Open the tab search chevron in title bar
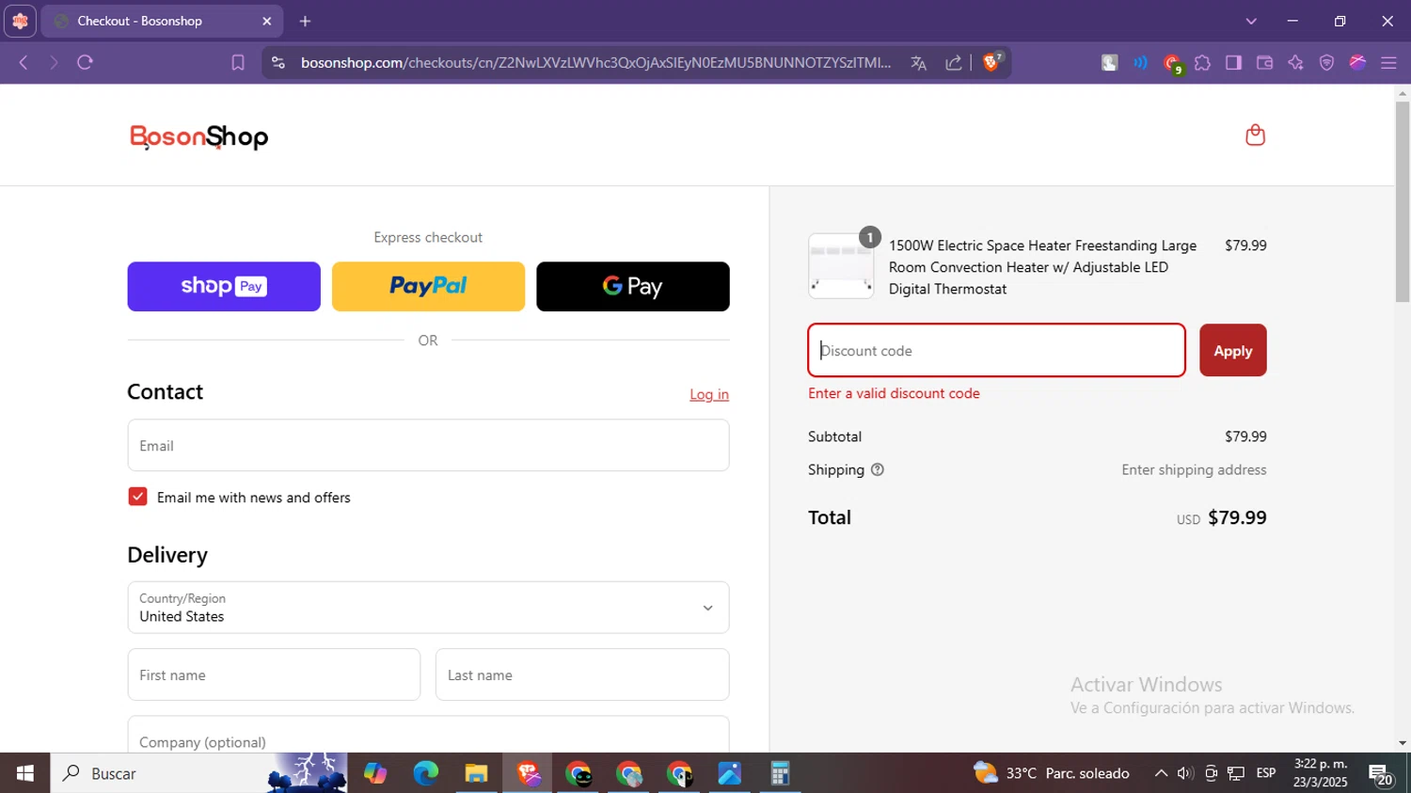Image resolution: width=1411 pixels, height=793 pixels. (1251, 21)
